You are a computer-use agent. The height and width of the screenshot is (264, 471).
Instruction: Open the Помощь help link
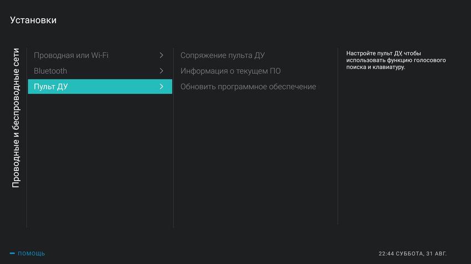pyautogui.click(x=32, y=254)
